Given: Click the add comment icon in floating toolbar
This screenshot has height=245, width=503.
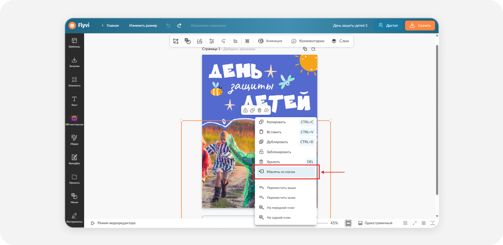Looking at the screenshot, I should click(x=266, y=110).
